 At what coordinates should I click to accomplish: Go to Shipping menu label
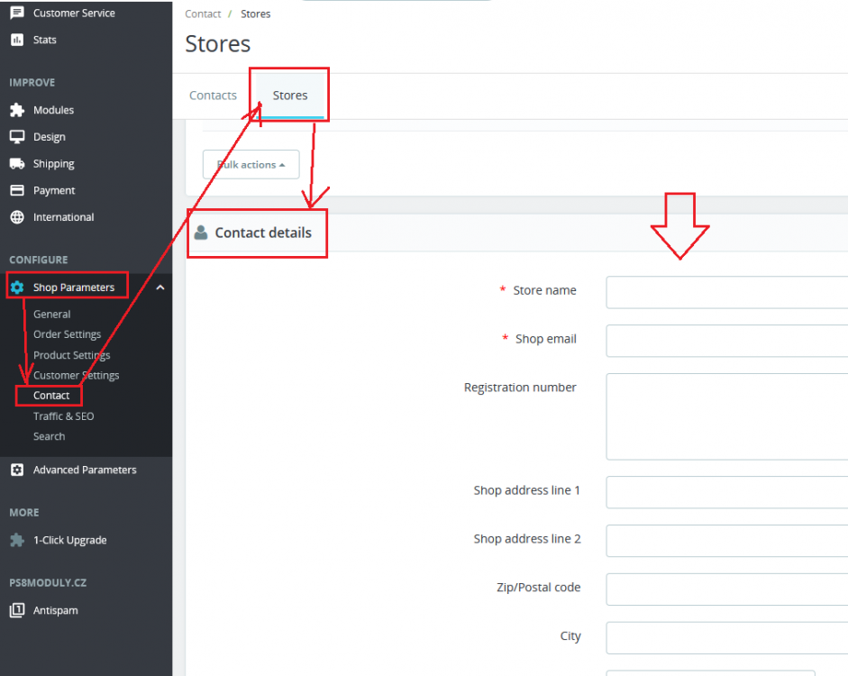53,163
